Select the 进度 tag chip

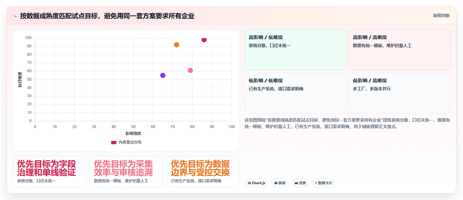pyautogui.click(x=300, y=183)
